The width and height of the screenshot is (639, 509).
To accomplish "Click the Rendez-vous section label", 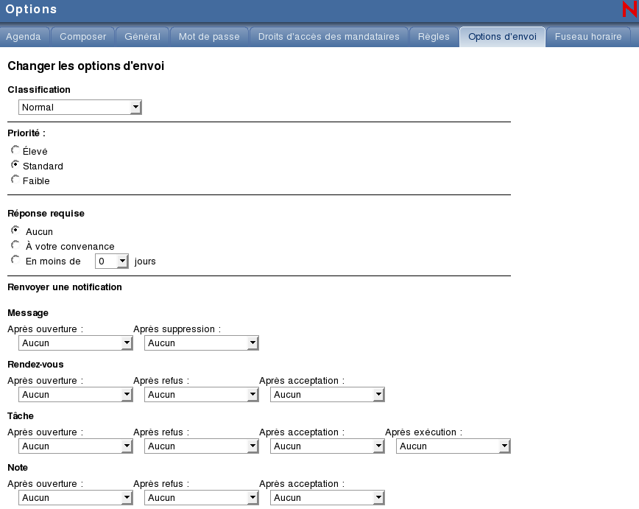I will point(35,364).
